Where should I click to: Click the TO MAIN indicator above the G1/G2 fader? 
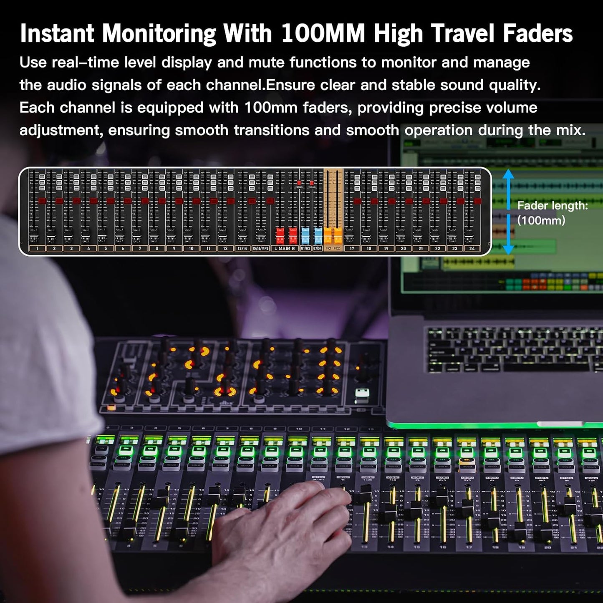pyautogui.click(x=298, y=183)
